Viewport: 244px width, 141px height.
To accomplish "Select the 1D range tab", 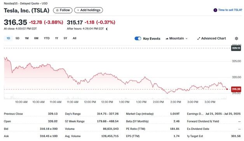I will click(x=8, y=38).
